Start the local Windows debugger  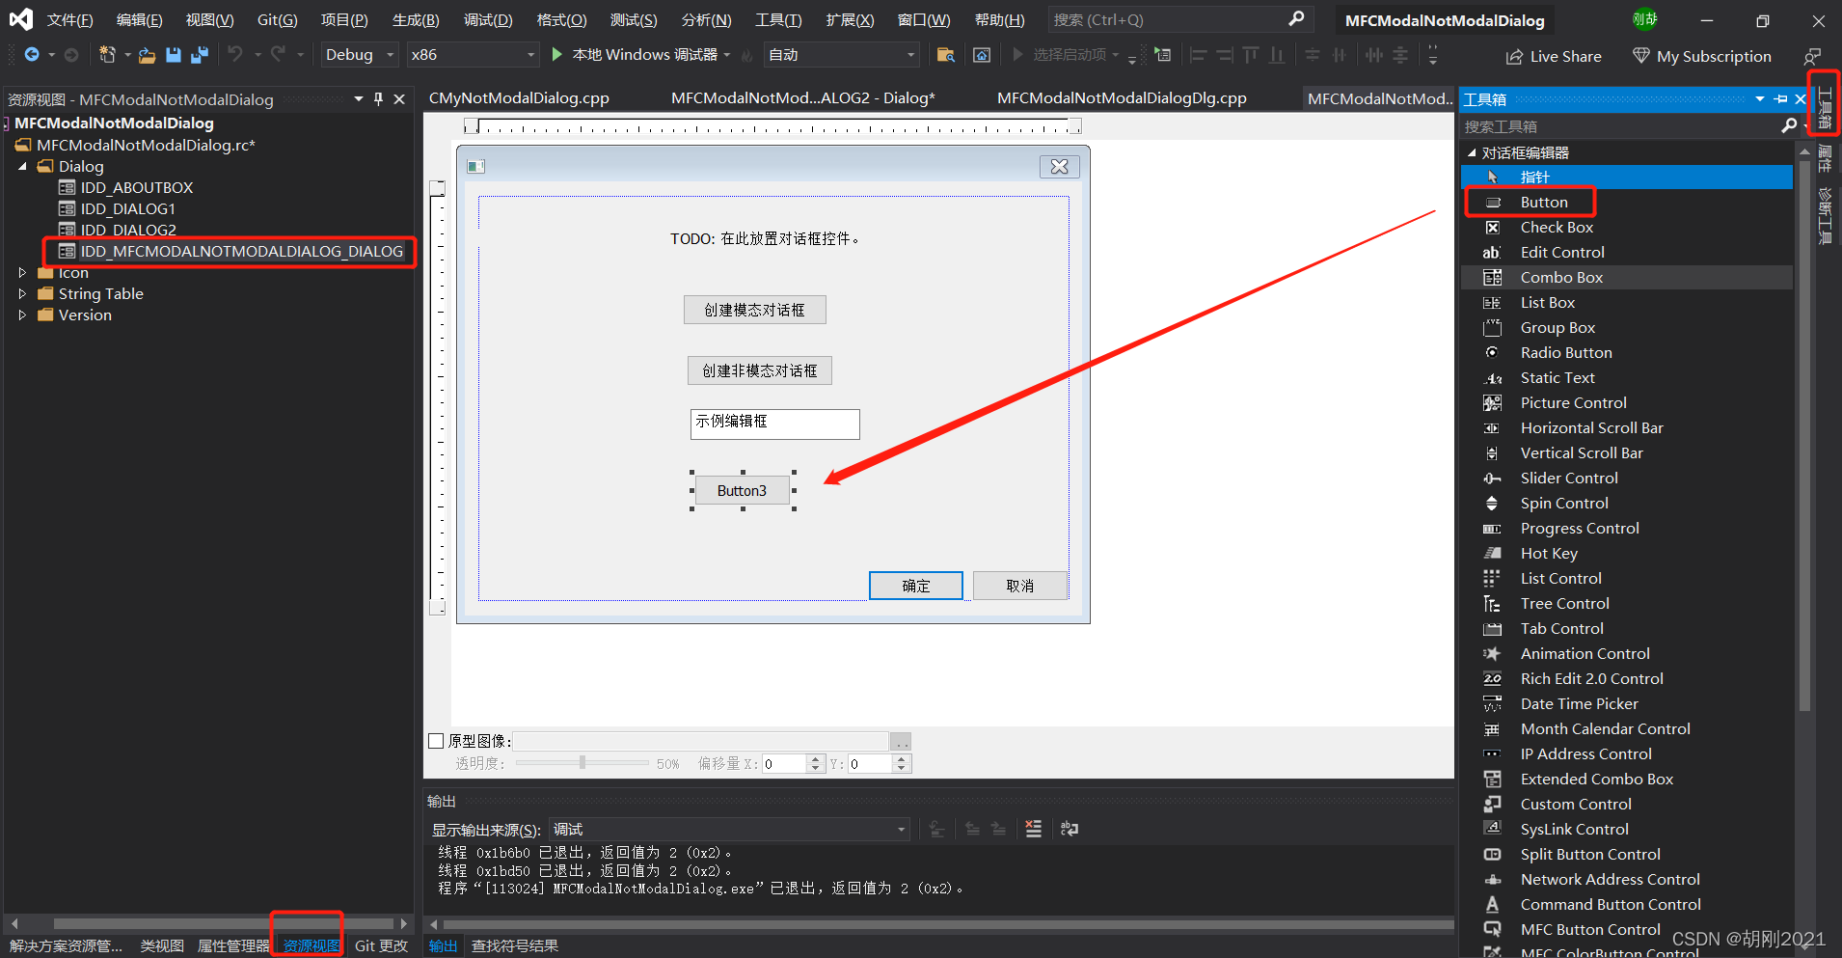pyautogui.click(x=637, y=55)
